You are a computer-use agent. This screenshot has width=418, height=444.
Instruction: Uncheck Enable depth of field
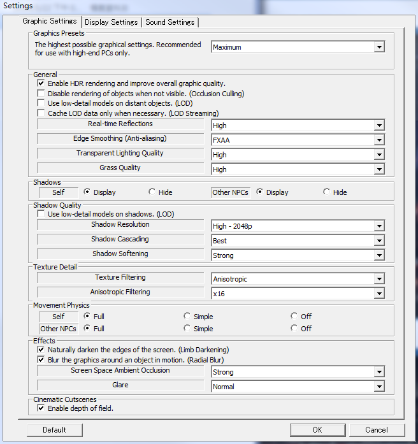pyautogui.click(x=41, y=408)
